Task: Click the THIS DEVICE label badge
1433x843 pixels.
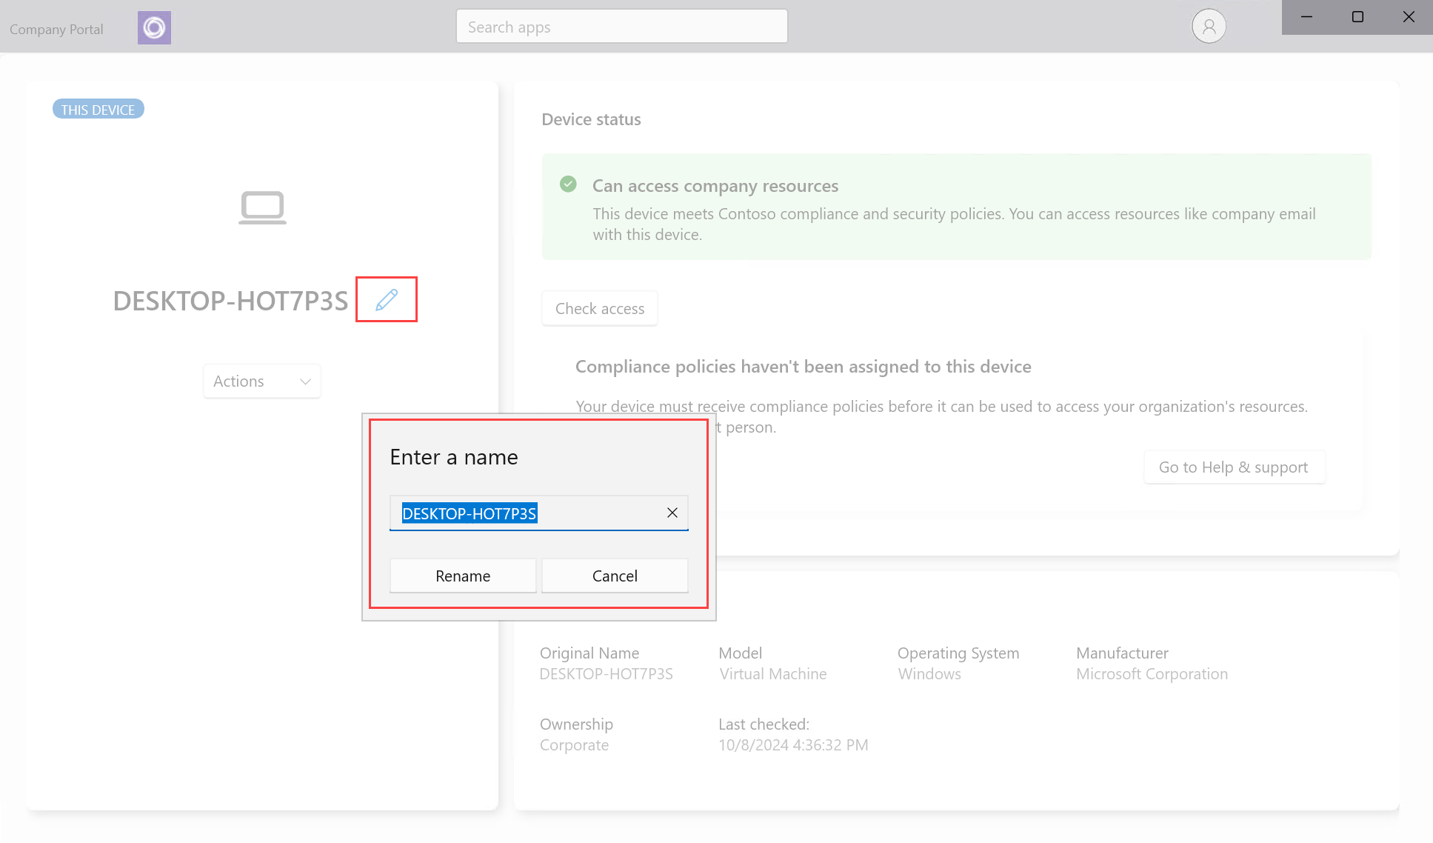Action: pos(97,110)
